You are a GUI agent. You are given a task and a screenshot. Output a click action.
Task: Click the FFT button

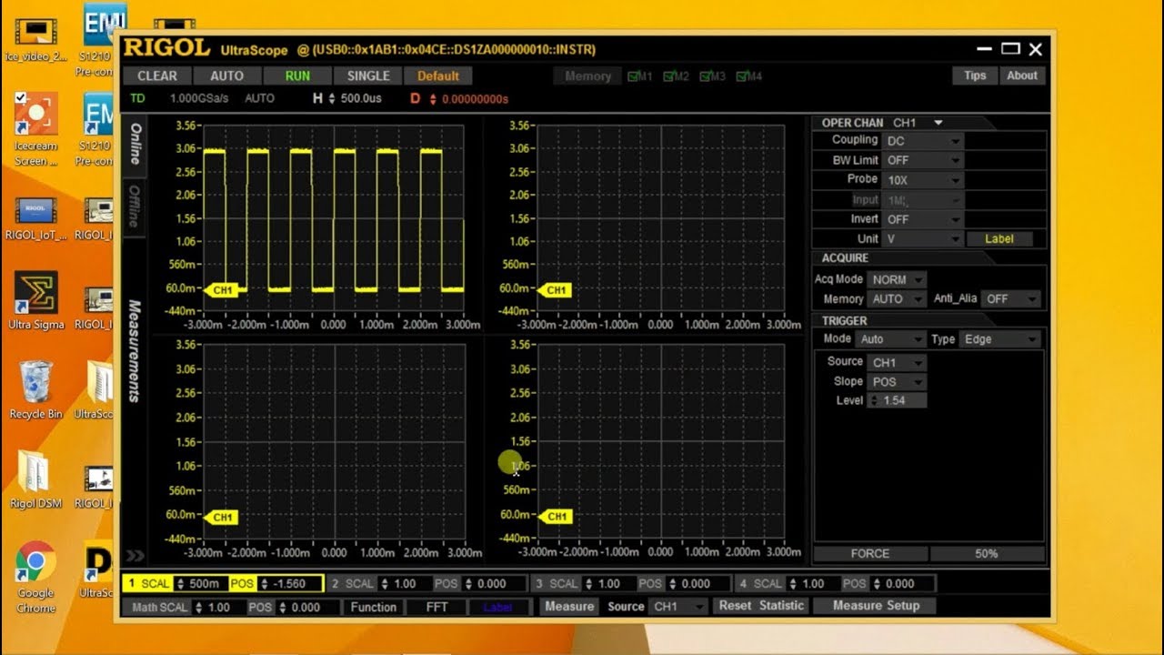[x=436, y=607]
